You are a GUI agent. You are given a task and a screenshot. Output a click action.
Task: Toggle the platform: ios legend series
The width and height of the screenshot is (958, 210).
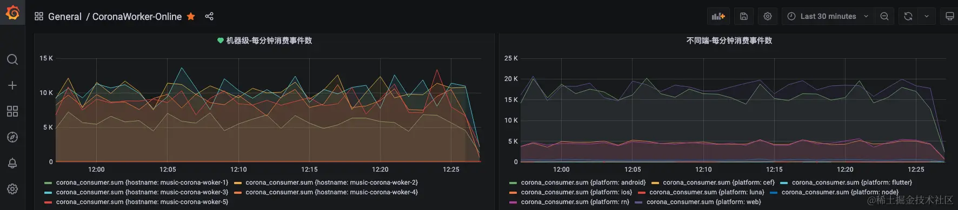(576, 192)
